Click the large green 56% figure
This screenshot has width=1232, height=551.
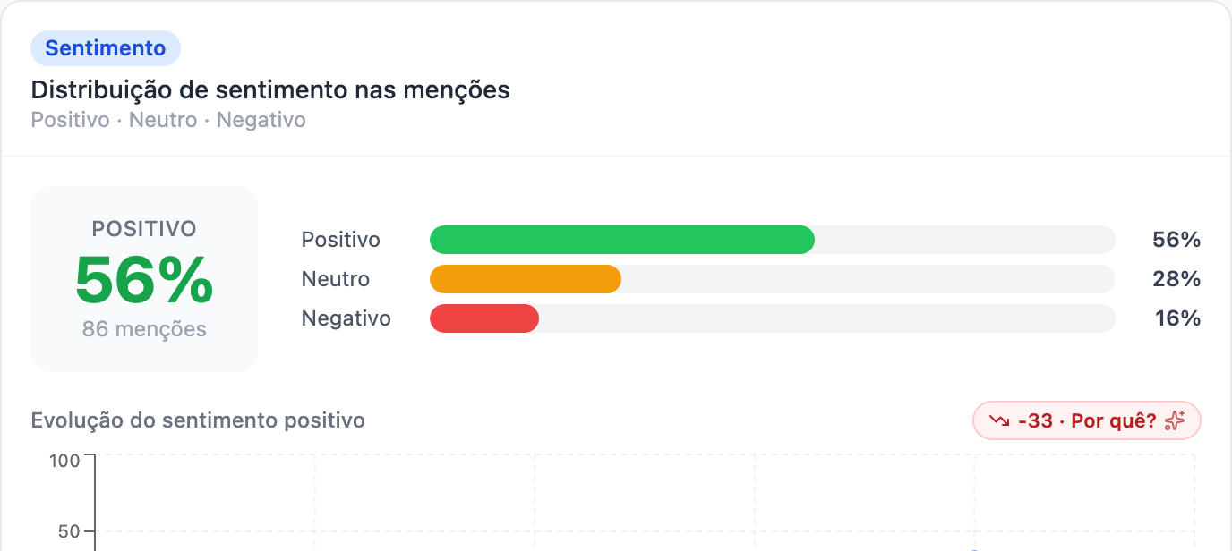[144, 280]
